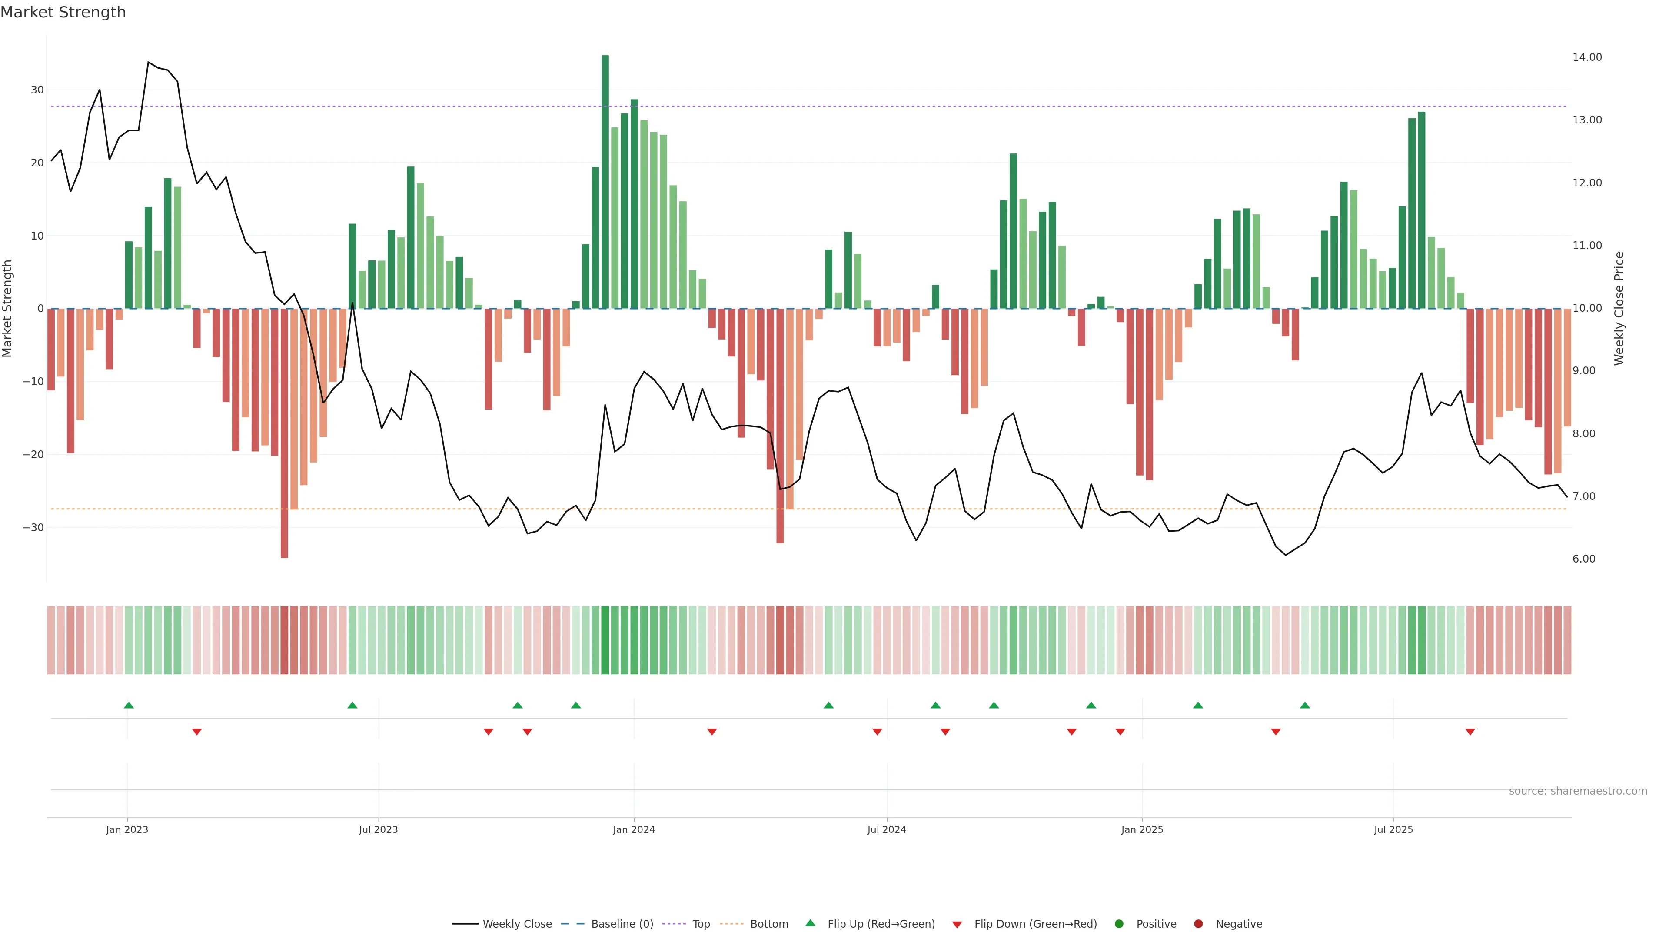Click the last red flip-down marker after Jul 2025

point(1470,732)
